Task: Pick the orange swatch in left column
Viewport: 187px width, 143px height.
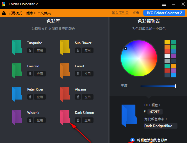Action: 167,47
